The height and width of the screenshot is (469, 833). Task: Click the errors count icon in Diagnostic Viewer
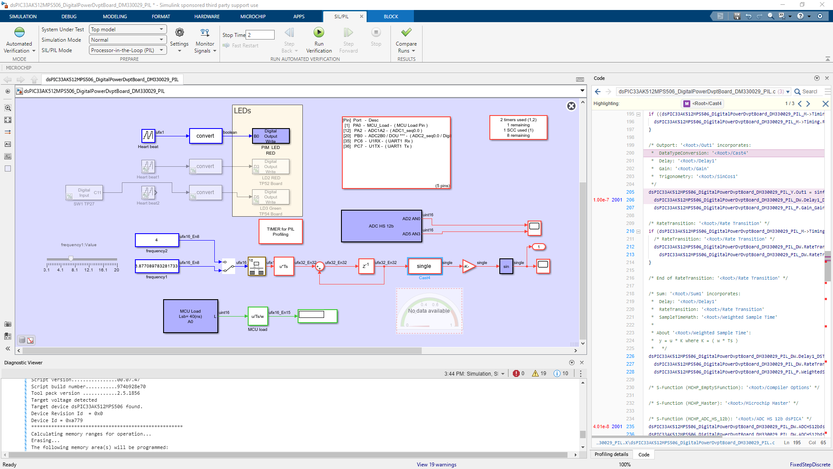click(x=516, y=373)
